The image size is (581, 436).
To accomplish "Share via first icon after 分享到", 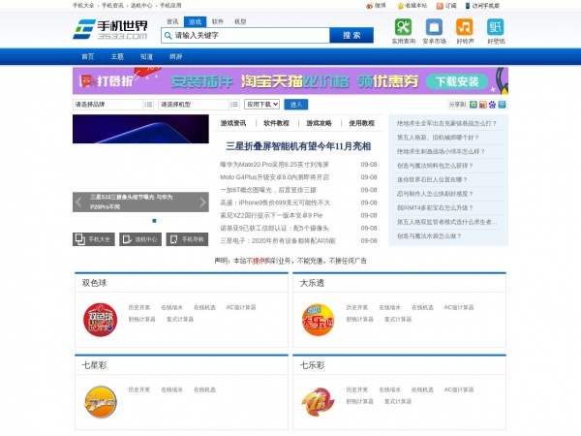I will (474, 105).
